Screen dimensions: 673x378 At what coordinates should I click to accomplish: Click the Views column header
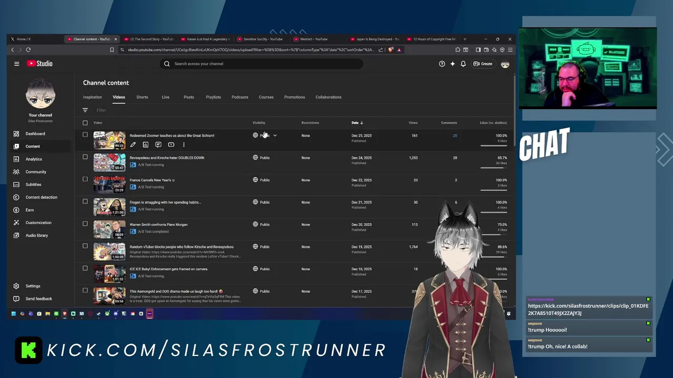coord(413,123)
